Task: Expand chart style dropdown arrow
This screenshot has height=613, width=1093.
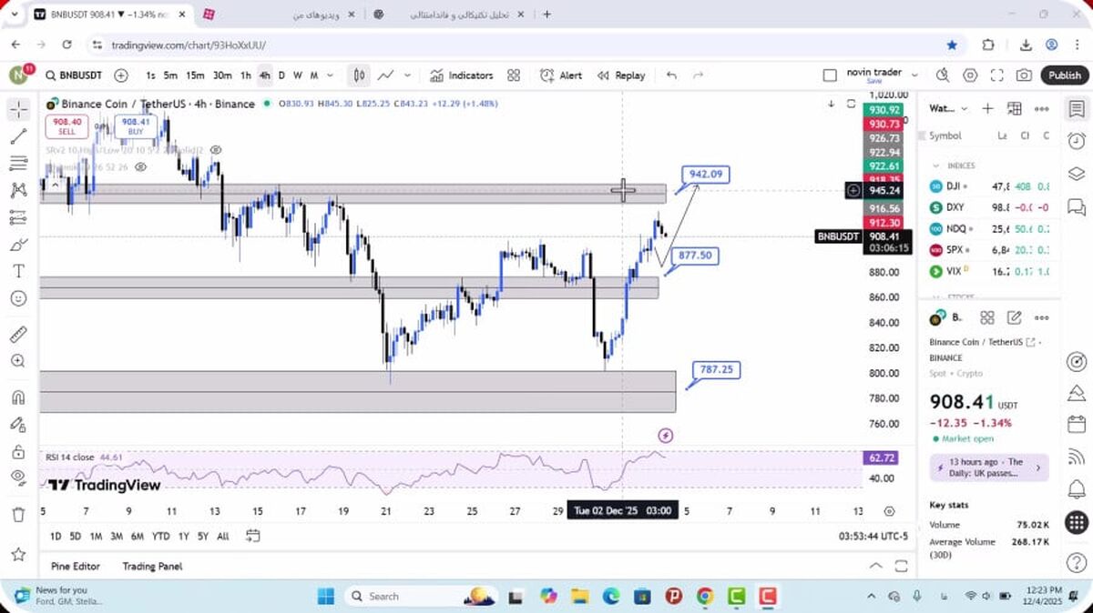Action: pyautogui.click(x=407, y=75)
